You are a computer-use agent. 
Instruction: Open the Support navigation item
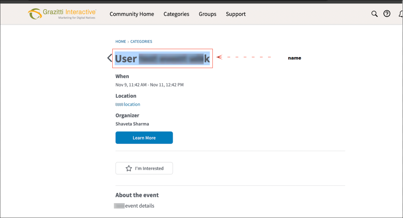point(236,14)
